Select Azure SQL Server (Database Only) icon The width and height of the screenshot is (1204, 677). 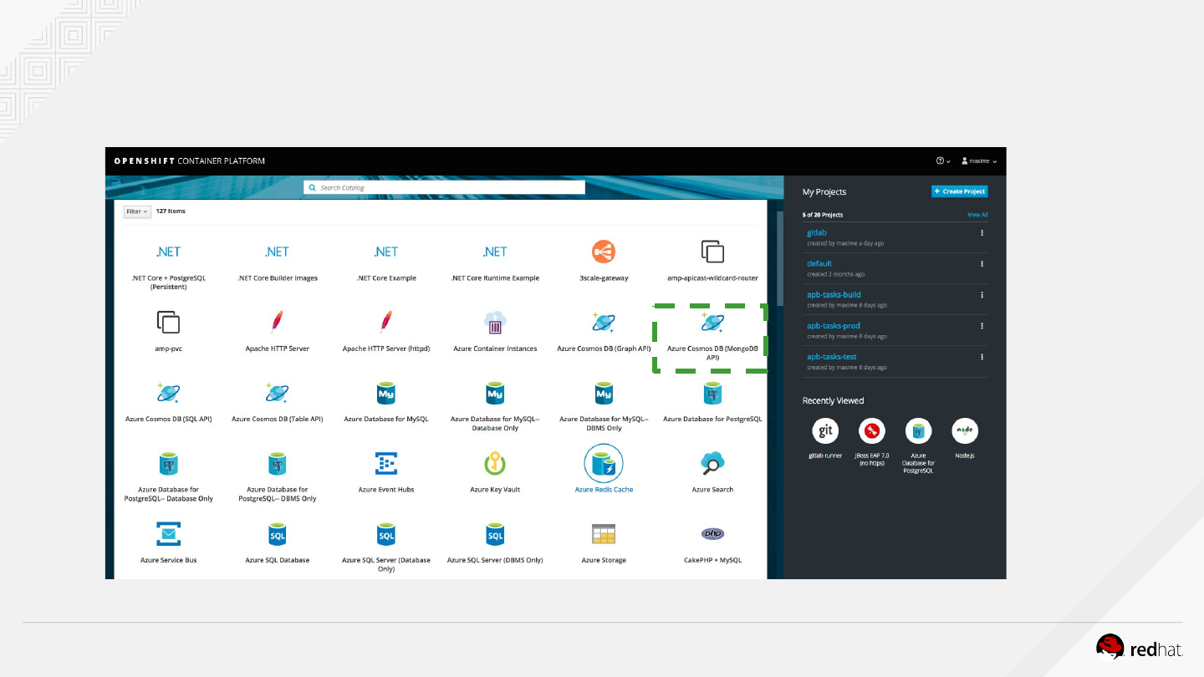pos(386,534)
